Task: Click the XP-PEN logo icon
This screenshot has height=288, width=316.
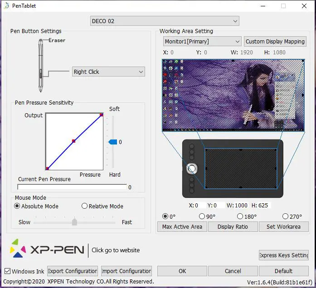Action: click(17, 249)
